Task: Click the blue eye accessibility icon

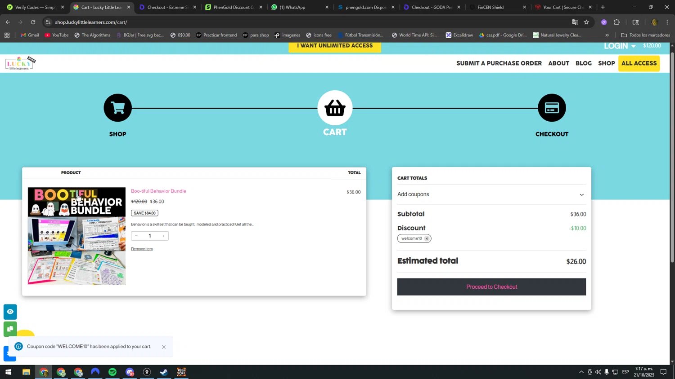Action: 10,312
